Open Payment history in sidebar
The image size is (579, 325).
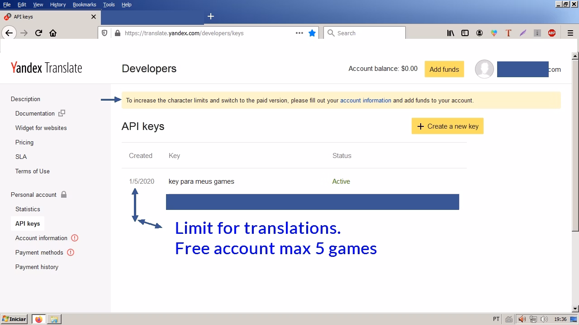[37, 267]
